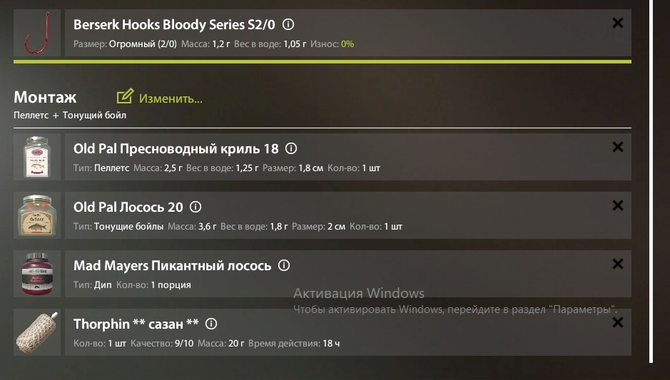
Task: Remove the Berserk Hooks hook with X
Action: [x=617, y=23]
